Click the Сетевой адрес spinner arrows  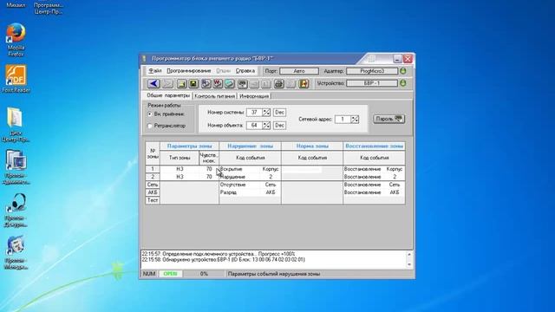[355, 120]
